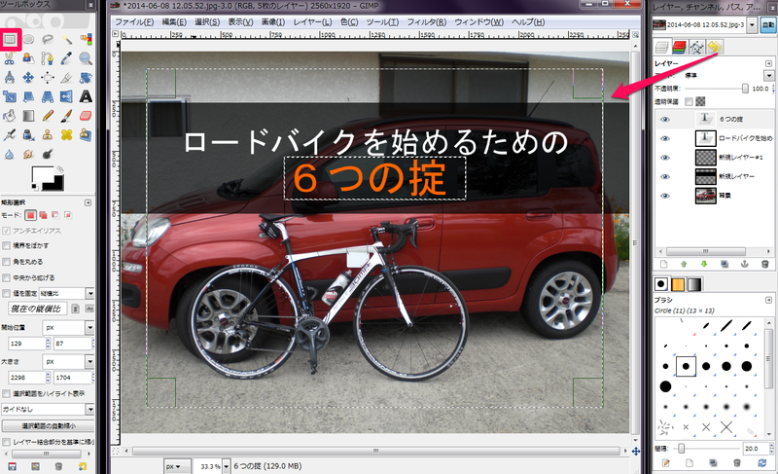This screenshot has height=474, width=778.
Task: Open the 33.3% zoom level dropdown
Action: [227, 466]
